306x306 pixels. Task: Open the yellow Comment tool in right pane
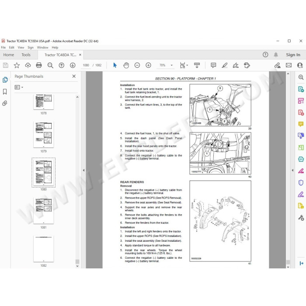click(301, 124)
